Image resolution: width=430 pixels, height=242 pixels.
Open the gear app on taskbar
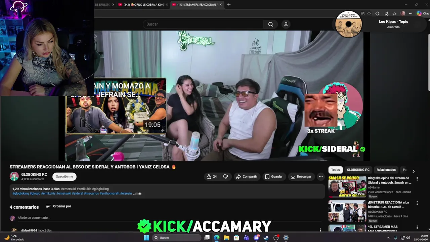[286, 238]
